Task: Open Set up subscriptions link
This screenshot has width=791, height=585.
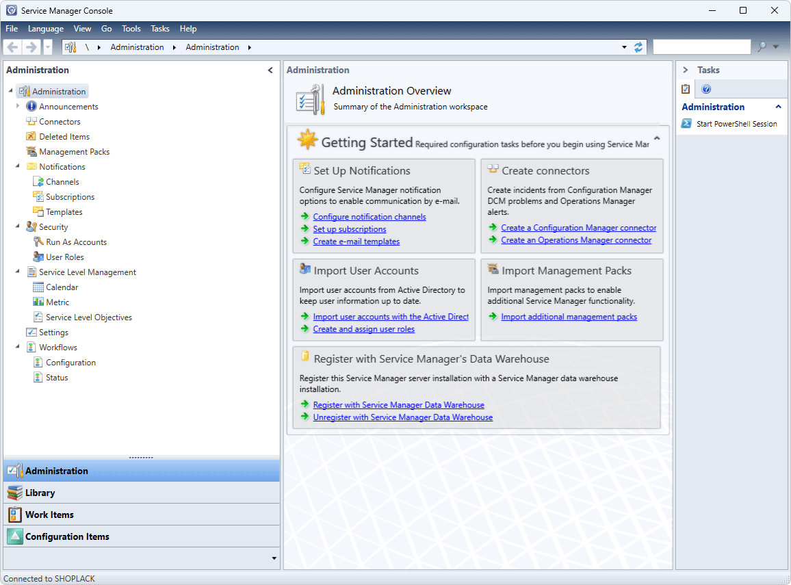Action: tap(350, 229)
